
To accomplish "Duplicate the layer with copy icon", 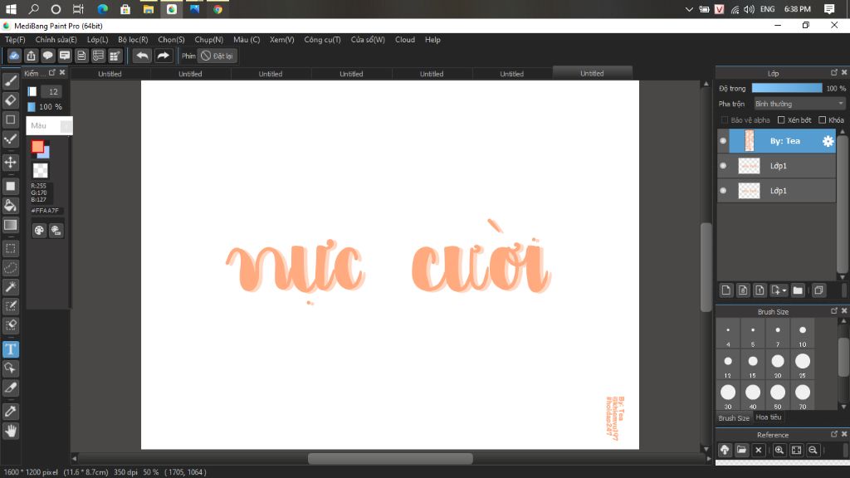I will pos(818,290).
